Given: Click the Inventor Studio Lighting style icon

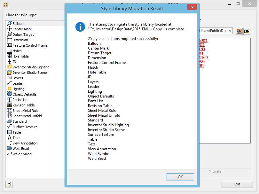Looking at the screenshot, I should tap(10, 67).
